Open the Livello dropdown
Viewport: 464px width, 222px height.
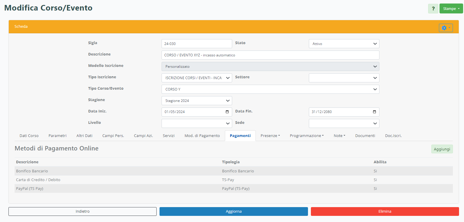[197, 123]
